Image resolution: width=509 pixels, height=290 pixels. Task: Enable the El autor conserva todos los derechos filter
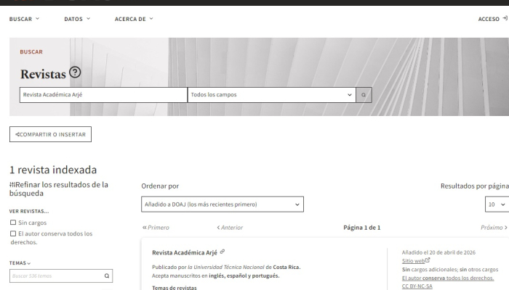pos(13,233)
